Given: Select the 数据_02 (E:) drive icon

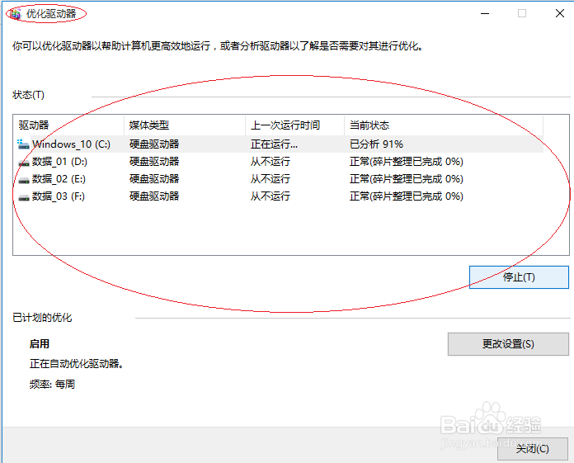Looking at the screenshot, I should tap(24, 179).
